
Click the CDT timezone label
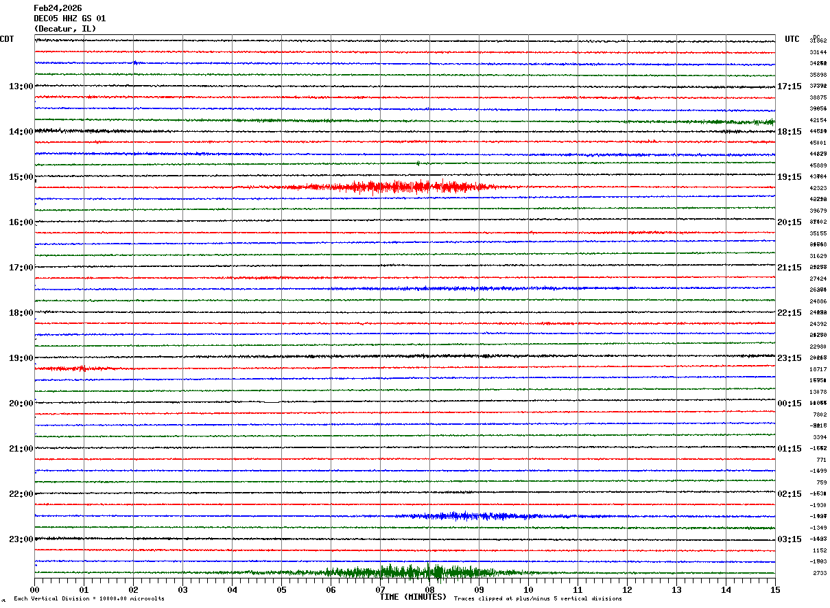(x=7, y=39)
